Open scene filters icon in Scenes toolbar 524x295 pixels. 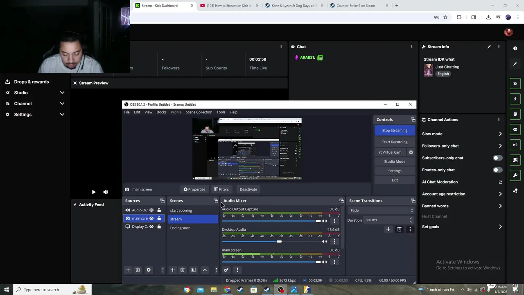pos(193,270)
